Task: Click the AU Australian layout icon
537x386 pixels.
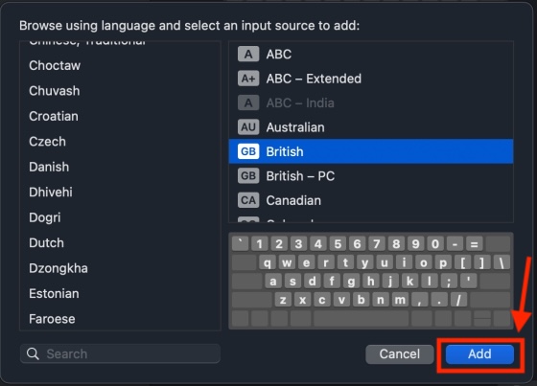Action: (x=248, y=127)
